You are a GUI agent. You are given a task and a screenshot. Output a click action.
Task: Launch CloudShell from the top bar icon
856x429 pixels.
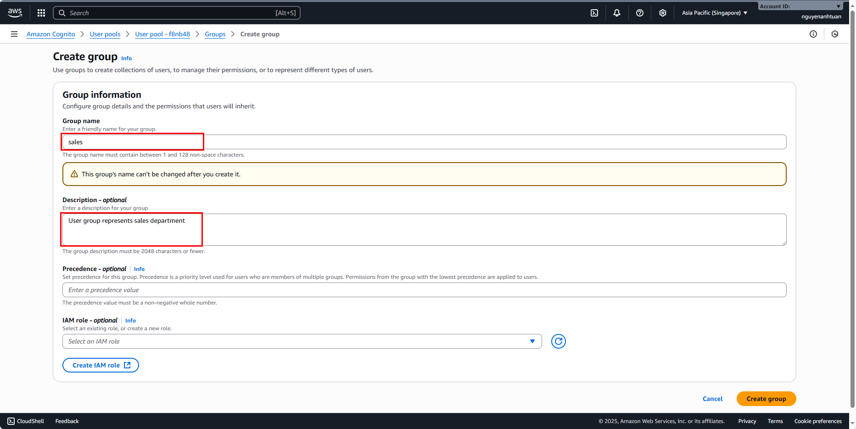[x=594, y=13]
